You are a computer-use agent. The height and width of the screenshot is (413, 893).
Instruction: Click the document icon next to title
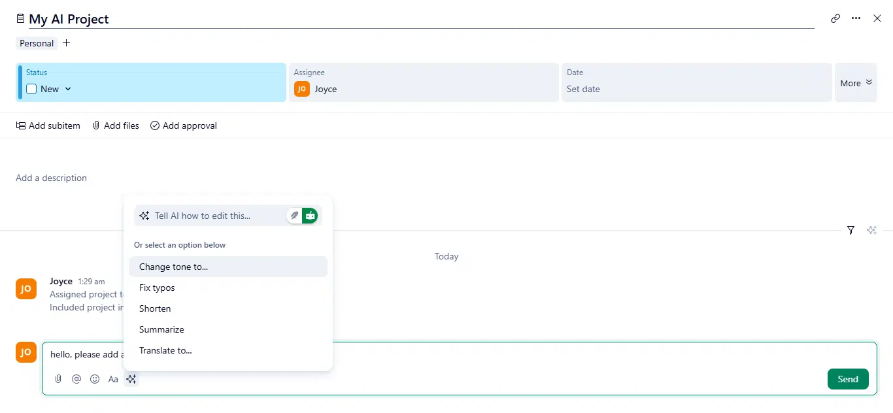click(x=20, y=18)
